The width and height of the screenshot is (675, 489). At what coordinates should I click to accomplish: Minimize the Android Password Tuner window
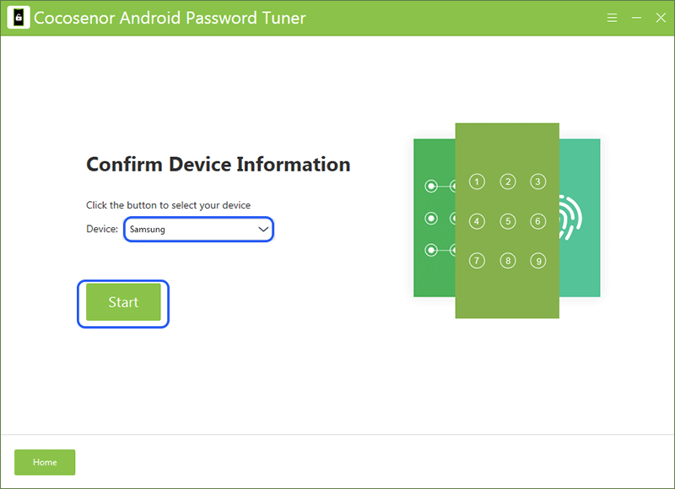[x=637, y=18]
